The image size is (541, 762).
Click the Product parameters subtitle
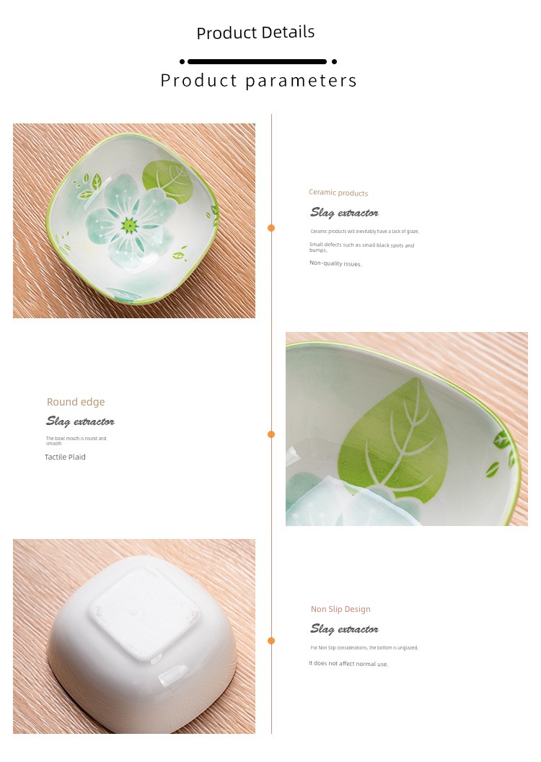[259, 81]
